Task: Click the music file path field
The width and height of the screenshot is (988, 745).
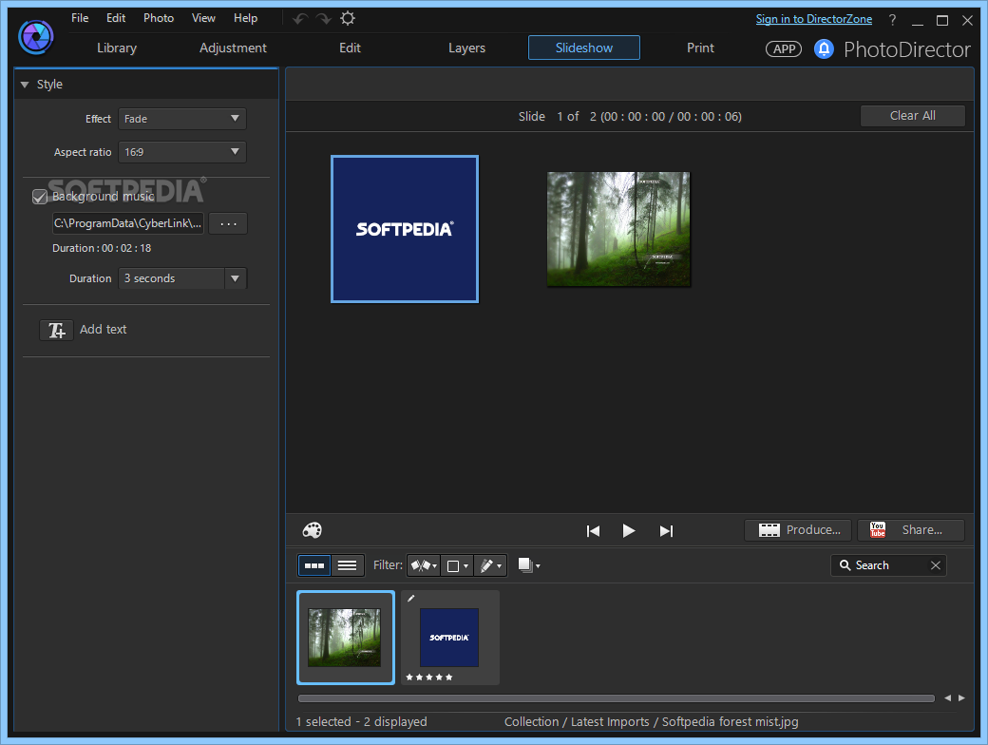Action: pyautogui.click(x=128, y=223)
